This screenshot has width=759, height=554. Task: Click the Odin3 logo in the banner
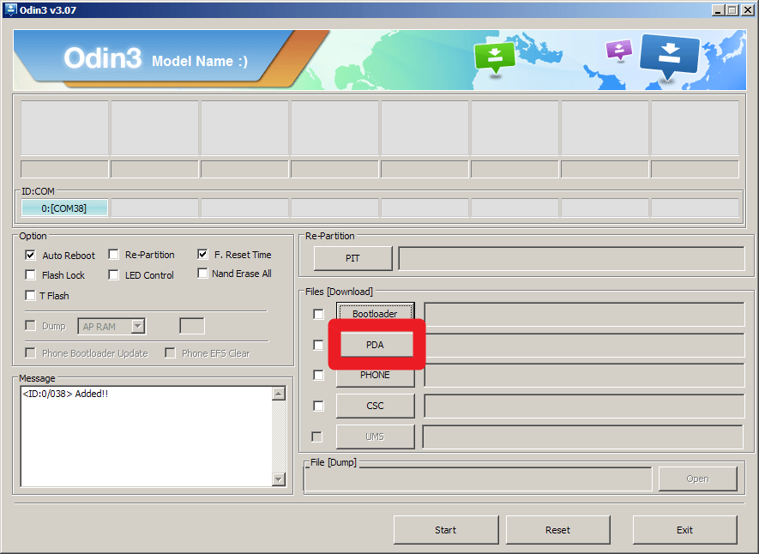tap(103, 58)
